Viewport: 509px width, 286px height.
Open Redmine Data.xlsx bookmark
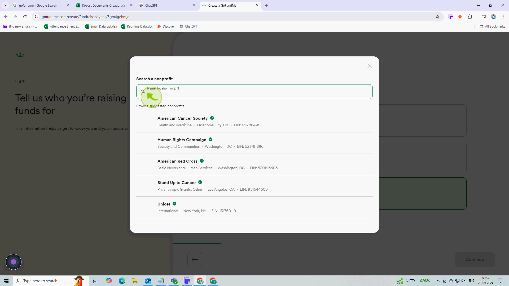[137, 26]
